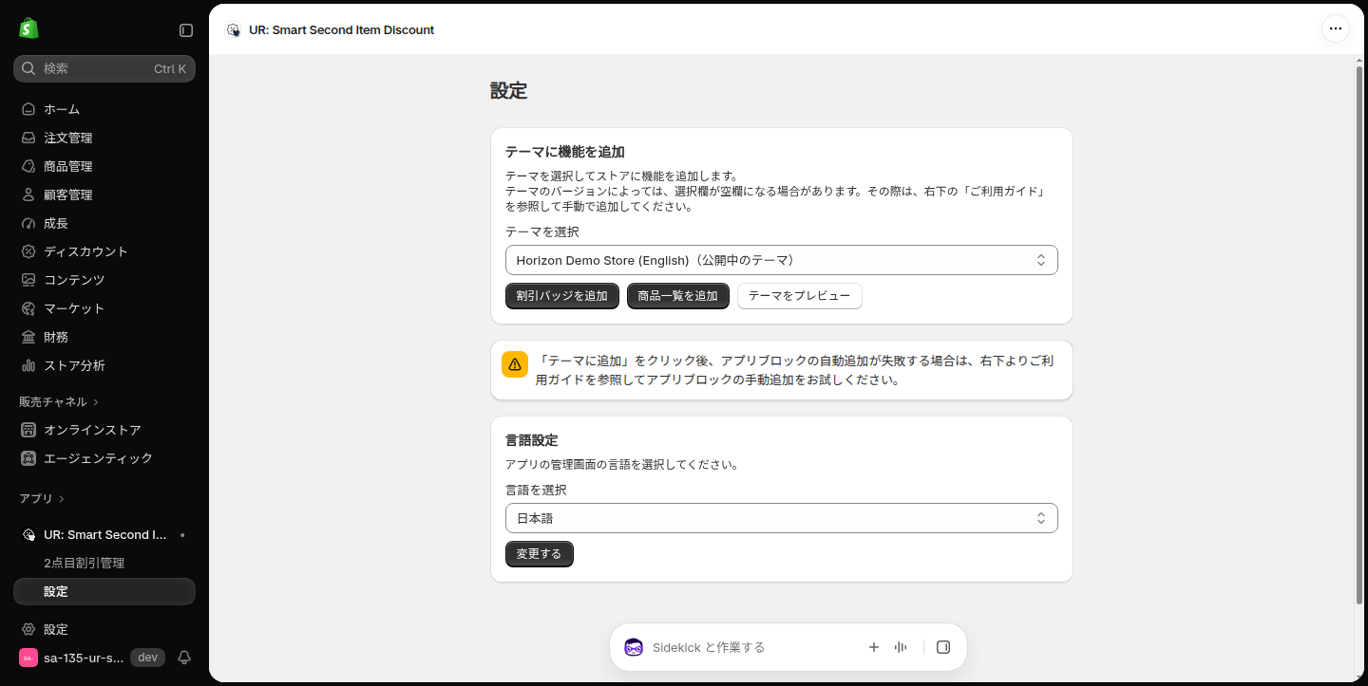
Task: Expand the アプリ section chevron
Action: click(x=62, y=499)
